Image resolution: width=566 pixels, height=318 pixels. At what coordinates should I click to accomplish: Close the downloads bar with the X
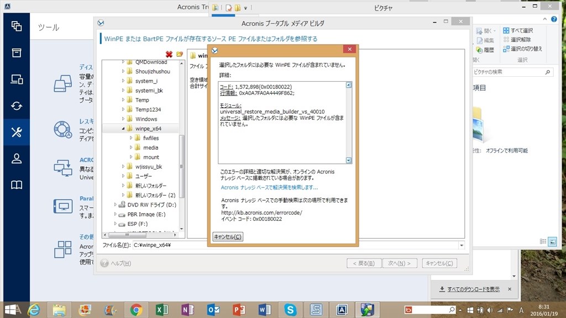click(x=510, y=289)
